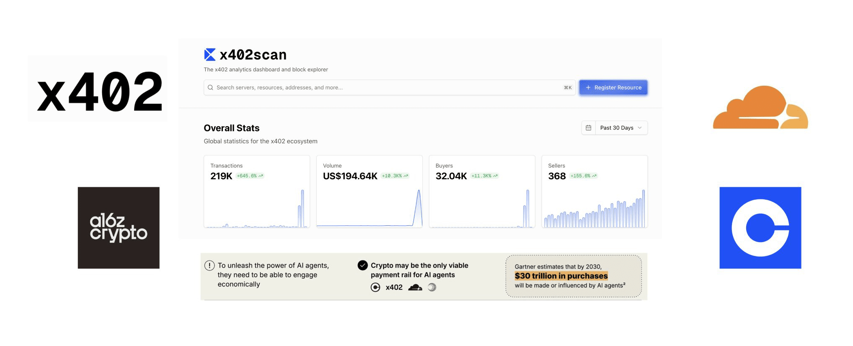Click the black checkmark circle icon
This screenshot has width=853, height=346.
coord(363,265)
